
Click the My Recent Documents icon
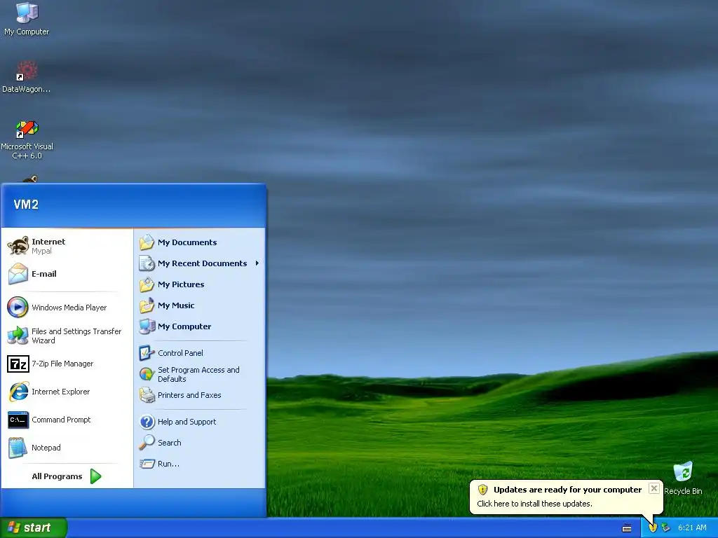coord(147,263)
